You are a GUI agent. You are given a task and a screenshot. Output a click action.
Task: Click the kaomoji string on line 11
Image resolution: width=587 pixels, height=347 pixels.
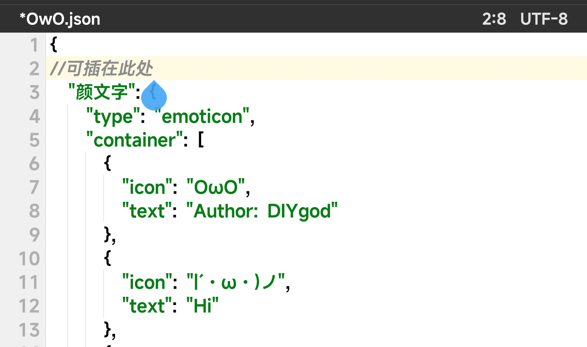point(236,282)
